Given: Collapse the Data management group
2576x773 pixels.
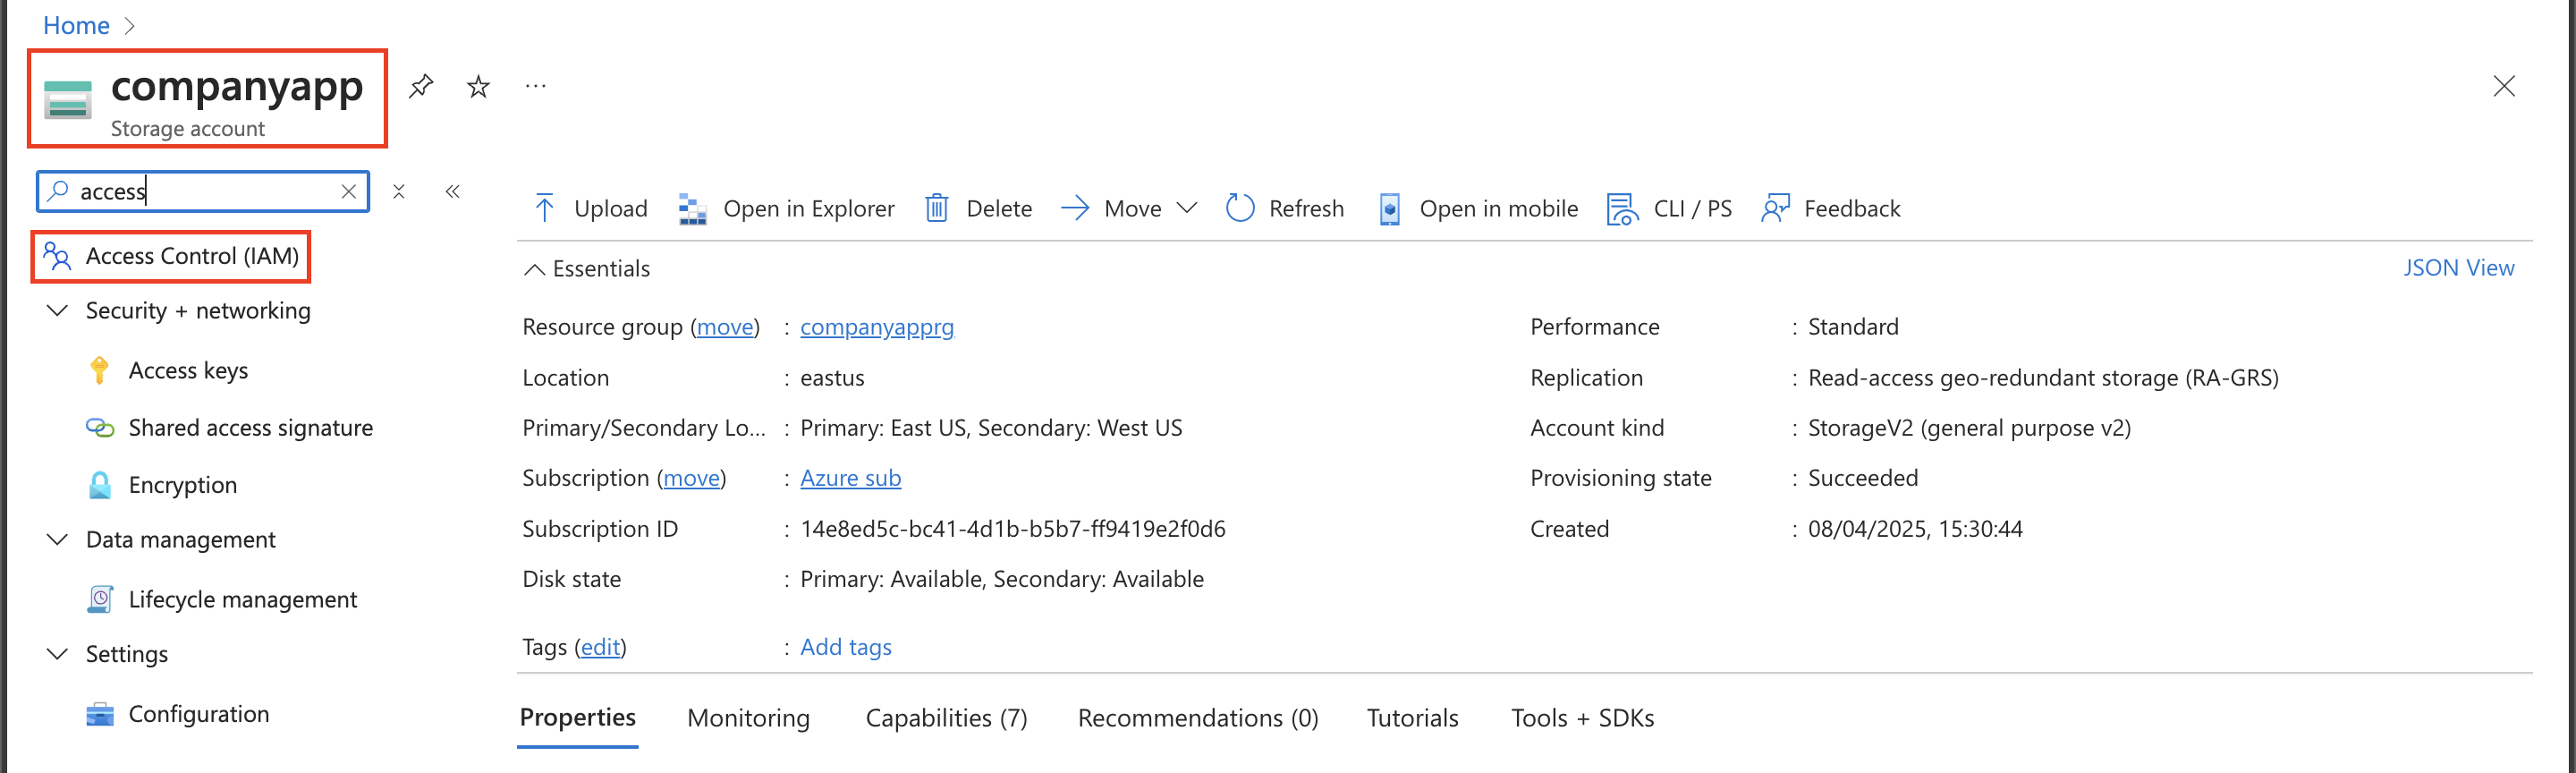Looking at the screenshot, I should point(57,540).
